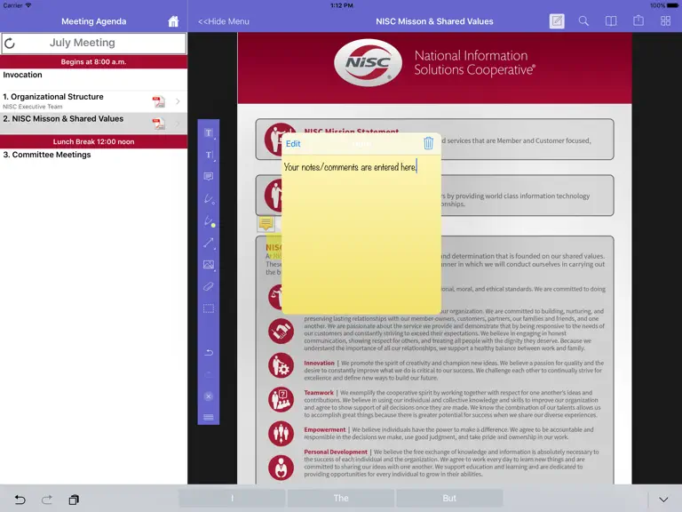
Task: Choose keyboard suggestion "The"
Action: click(341, 498)
